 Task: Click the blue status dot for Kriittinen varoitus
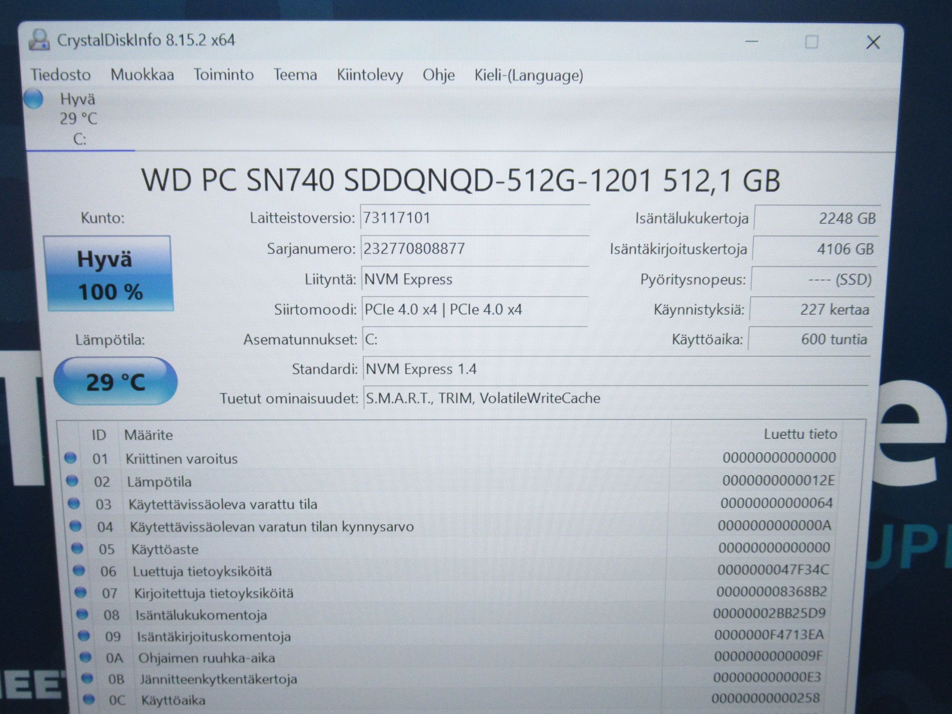click(x=70, y=458)
